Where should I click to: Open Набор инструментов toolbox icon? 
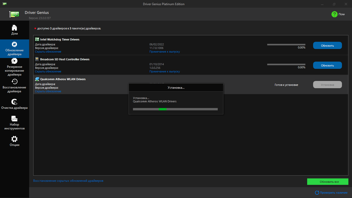pos(14,119)
